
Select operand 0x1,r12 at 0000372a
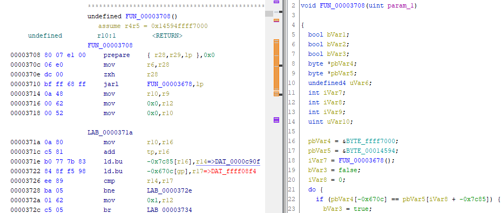click(x=160, y=200)
